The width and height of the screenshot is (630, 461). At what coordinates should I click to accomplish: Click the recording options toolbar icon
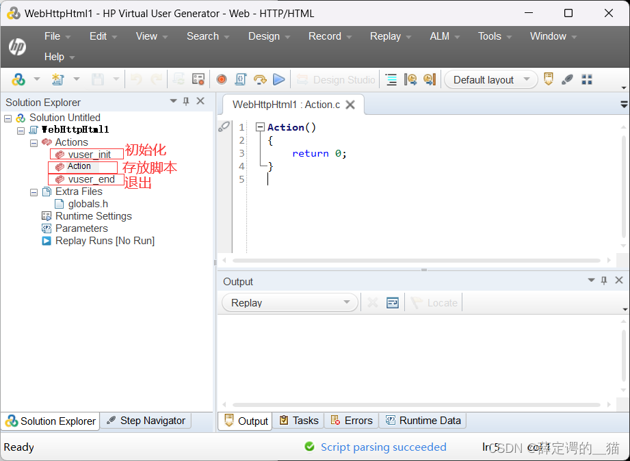pyautogui.click(x=198, y=79)
